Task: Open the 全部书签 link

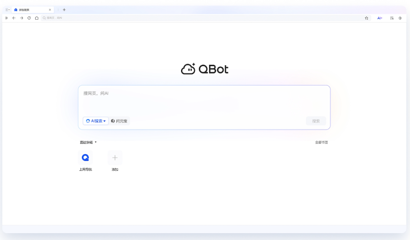Action: 322,142
